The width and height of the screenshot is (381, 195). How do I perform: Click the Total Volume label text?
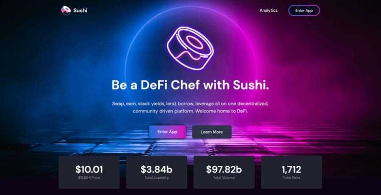point(224,178)
